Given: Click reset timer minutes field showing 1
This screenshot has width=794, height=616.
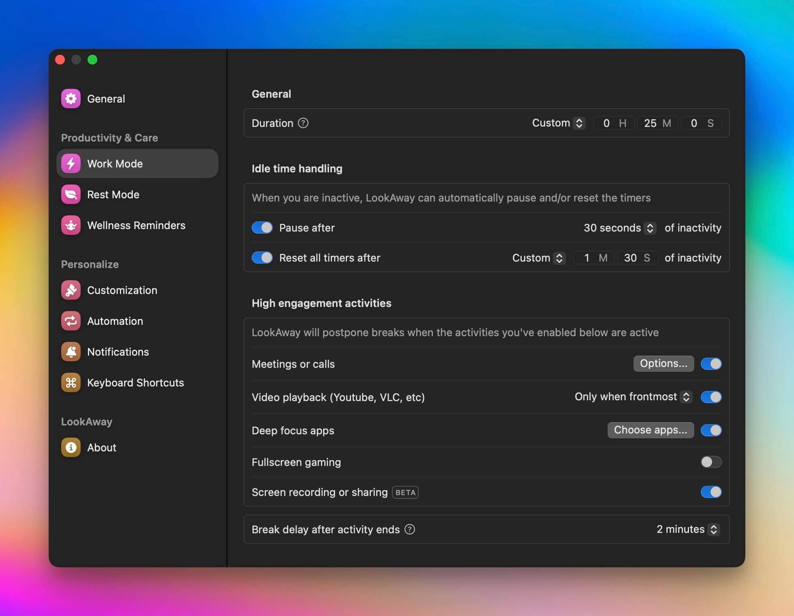Looking at the screenshot, I should [x=594, y=258].
